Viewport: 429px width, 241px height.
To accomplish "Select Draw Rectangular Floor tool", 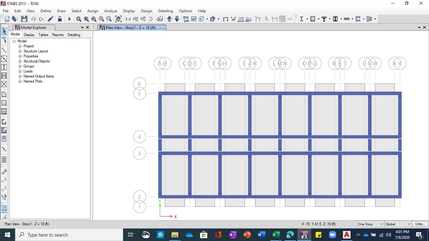I will click(4, 103).
